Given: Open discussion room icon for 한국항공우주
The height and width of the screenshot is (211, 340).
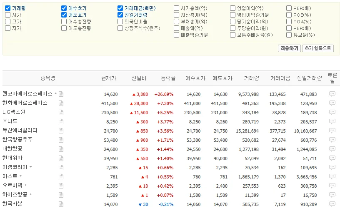Looking at the screenshot, I should coord(332,140).
